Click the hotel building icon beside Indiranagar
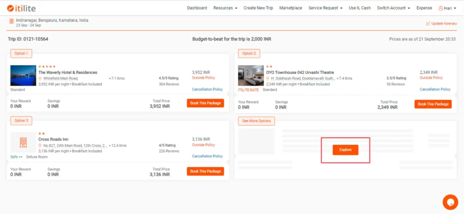 (x=11, y=21)
